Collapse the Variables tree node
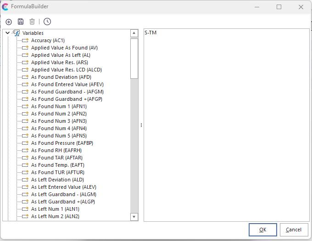312x241 pixels. click(7, 33)
